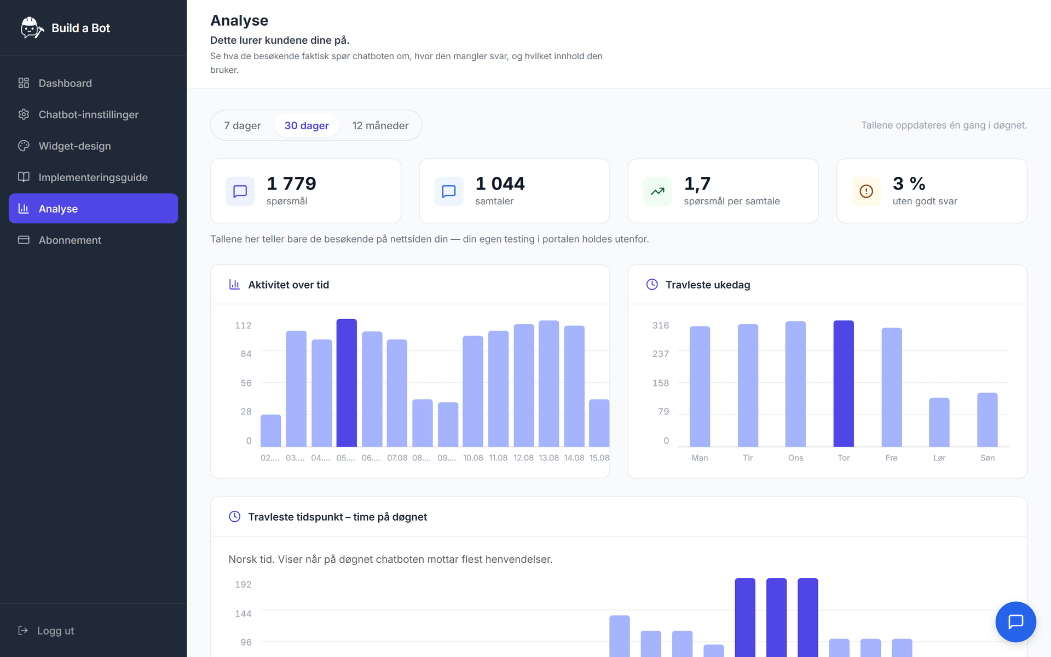Open Dashboard in the sidebar
This screenshot has height=657, width=1051.
93,83
